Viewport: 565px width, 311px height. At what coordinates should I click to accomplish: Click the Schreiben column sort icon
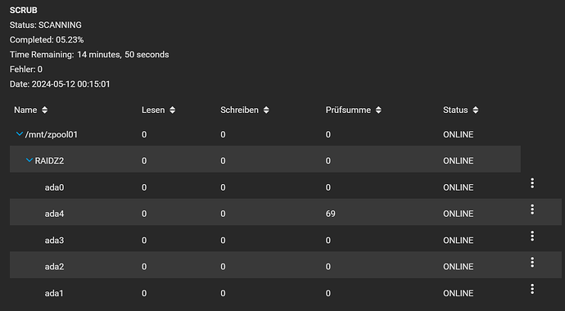266,110
